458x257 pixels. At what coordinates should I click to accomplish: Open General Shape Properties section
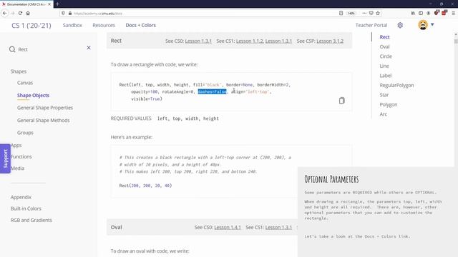[x=45, y=108]
